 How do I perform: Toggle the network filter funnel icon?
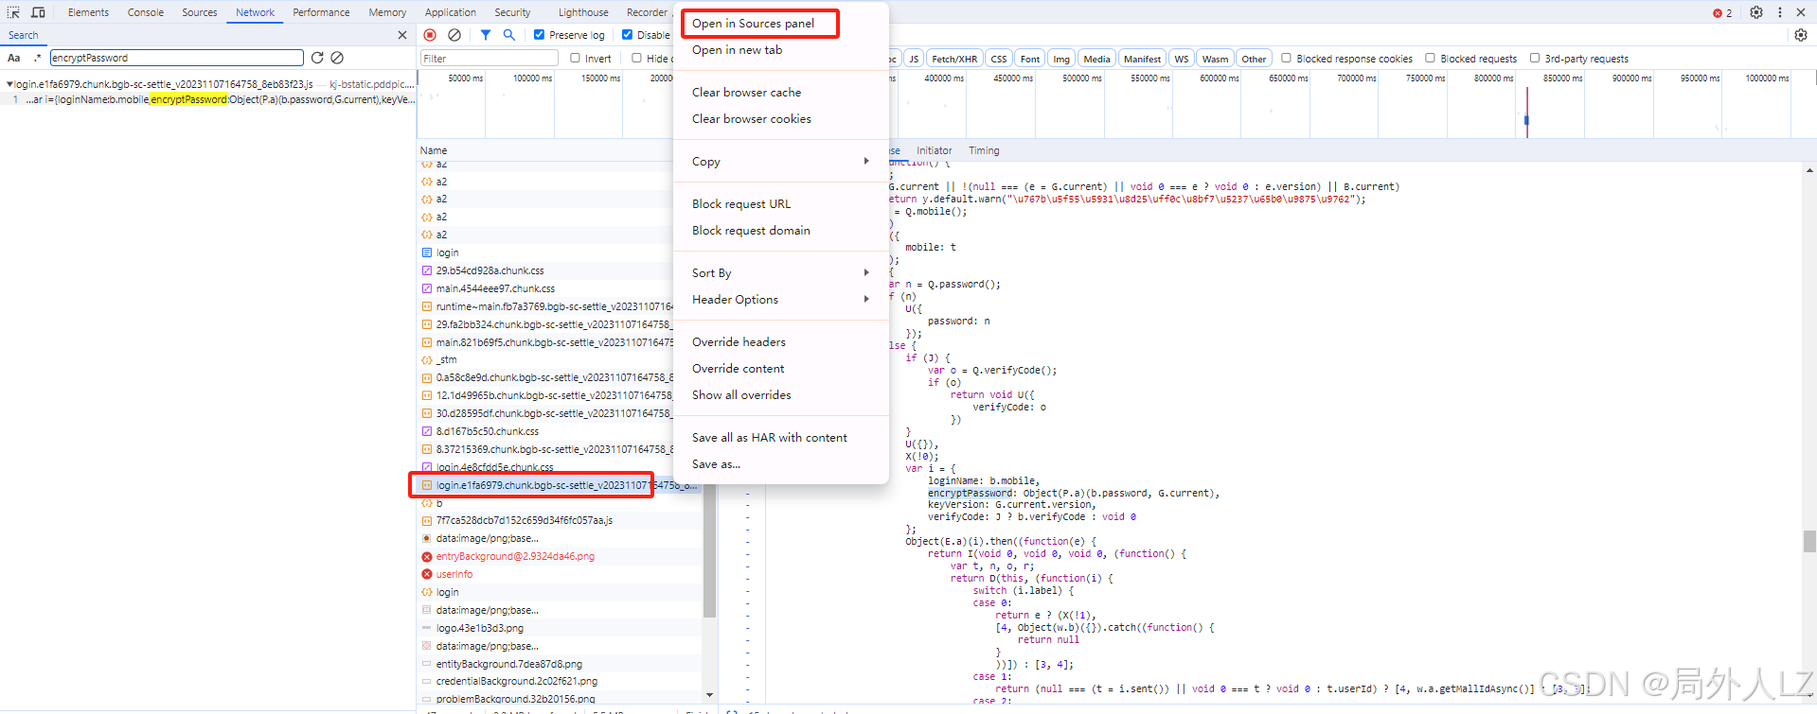click(x=486, y=35)
